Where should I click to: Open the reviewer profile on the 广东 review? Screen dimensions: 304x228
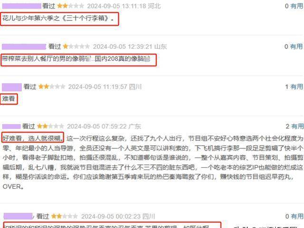coord(11,127)
